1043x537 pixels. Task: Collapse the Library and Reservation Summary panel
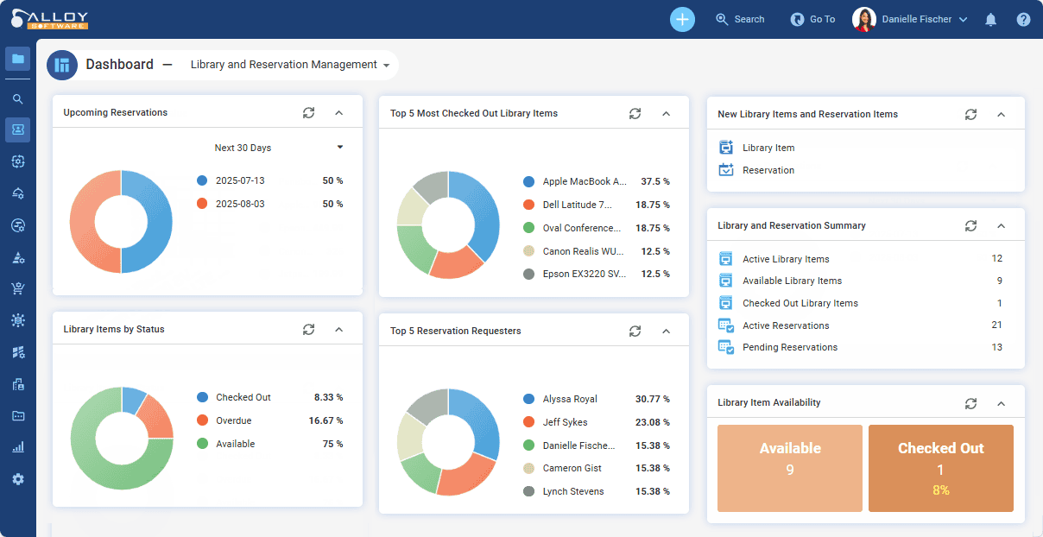click(x=1001, y=225)
